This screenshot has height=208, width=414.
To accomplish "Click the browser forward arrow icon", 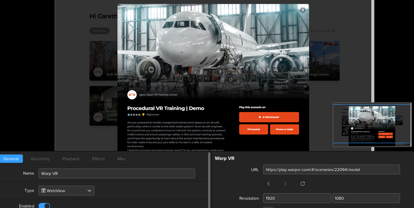I will 285,184.
